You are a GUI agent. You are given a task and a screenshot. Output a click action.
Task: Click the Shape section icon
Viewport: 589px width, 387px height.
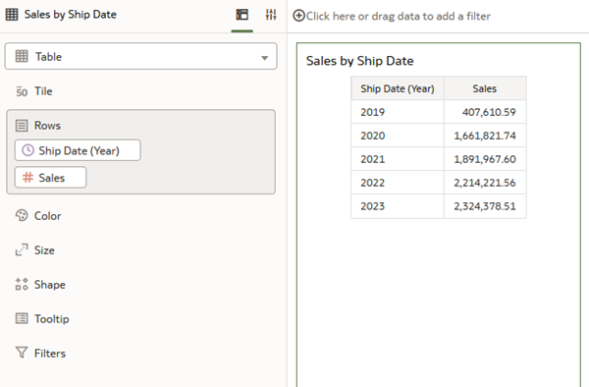22,285
